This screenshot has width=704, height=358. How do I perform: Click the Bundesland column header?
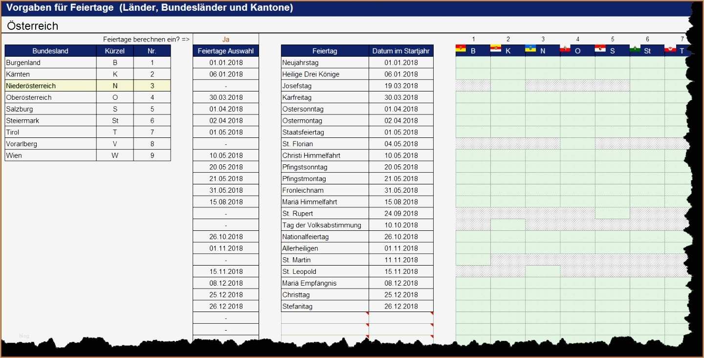click(x=50, y=51)
